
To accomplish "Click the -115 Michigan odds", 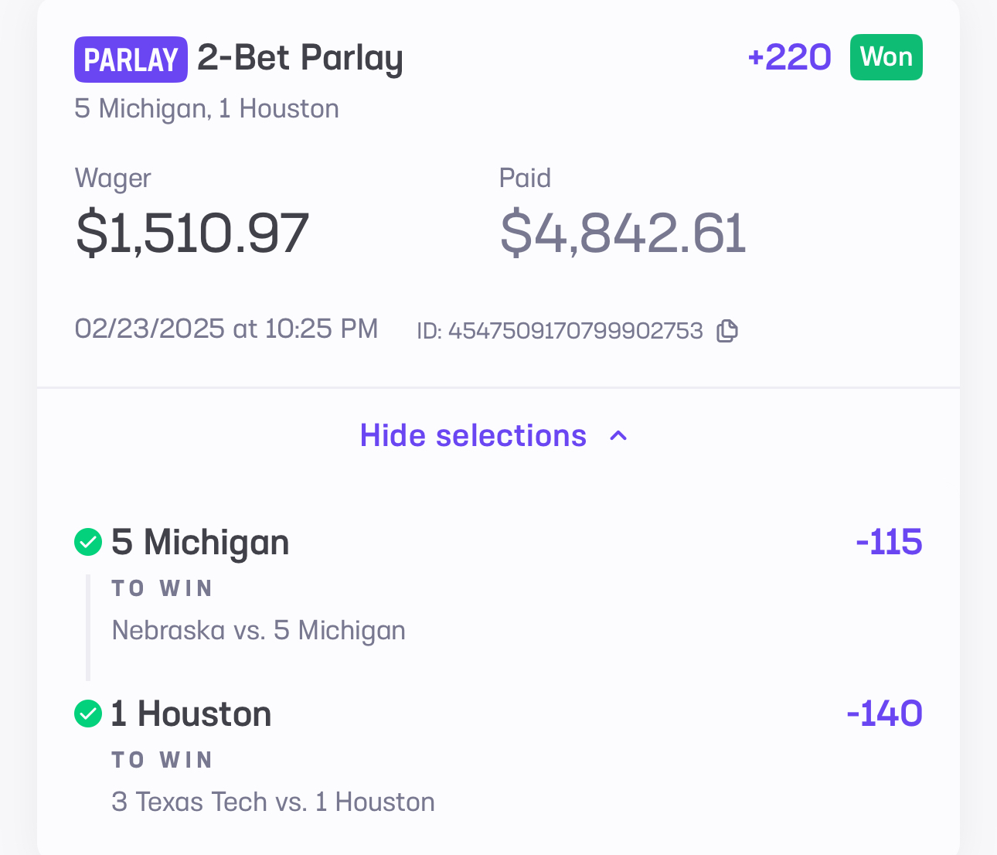I will [889, 542].
